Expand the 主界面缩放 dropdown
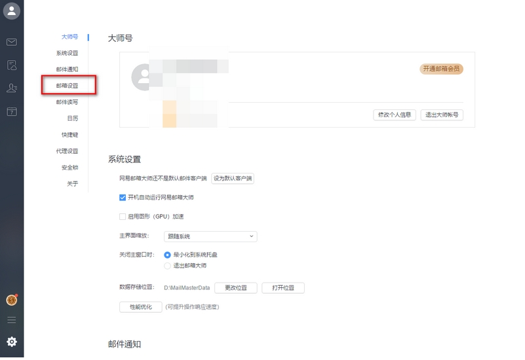 point(210,236)
